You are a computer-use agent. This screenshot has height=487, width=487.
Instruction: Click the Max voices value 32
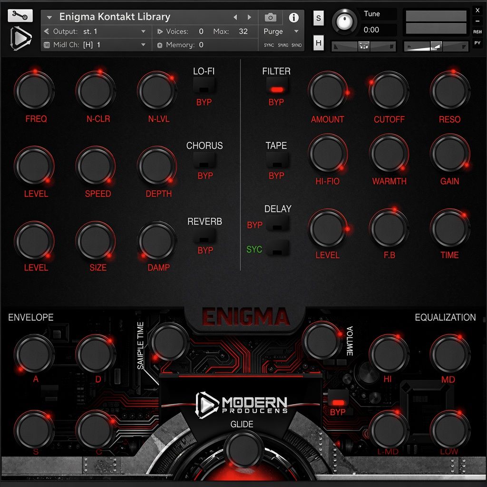coord(243,31)
